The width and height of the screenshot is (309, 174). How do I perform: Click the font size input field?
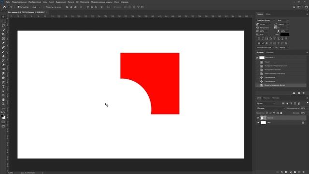(x=265, y=24)
